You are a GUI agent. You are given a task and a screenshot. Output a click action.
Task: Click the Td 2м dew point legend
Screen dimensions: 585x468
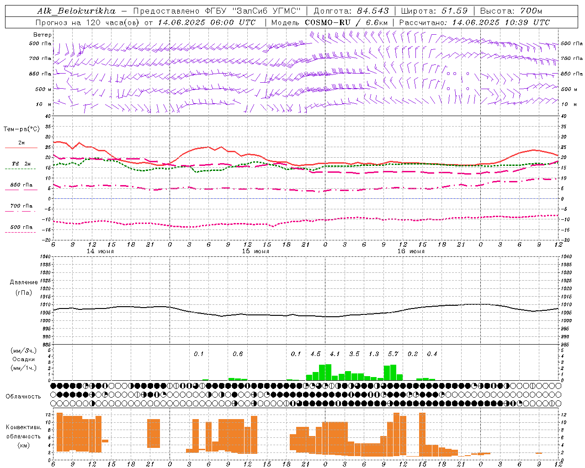(21, 164)
